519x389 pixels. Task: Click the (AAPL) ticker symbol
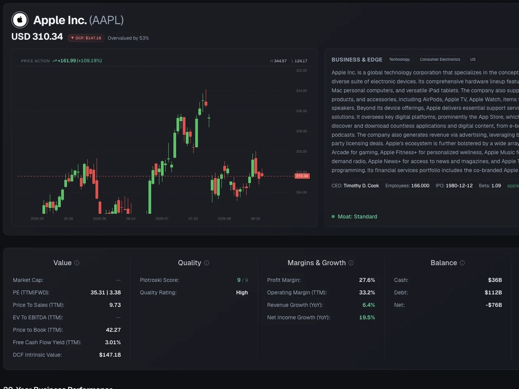click(106, 20)
